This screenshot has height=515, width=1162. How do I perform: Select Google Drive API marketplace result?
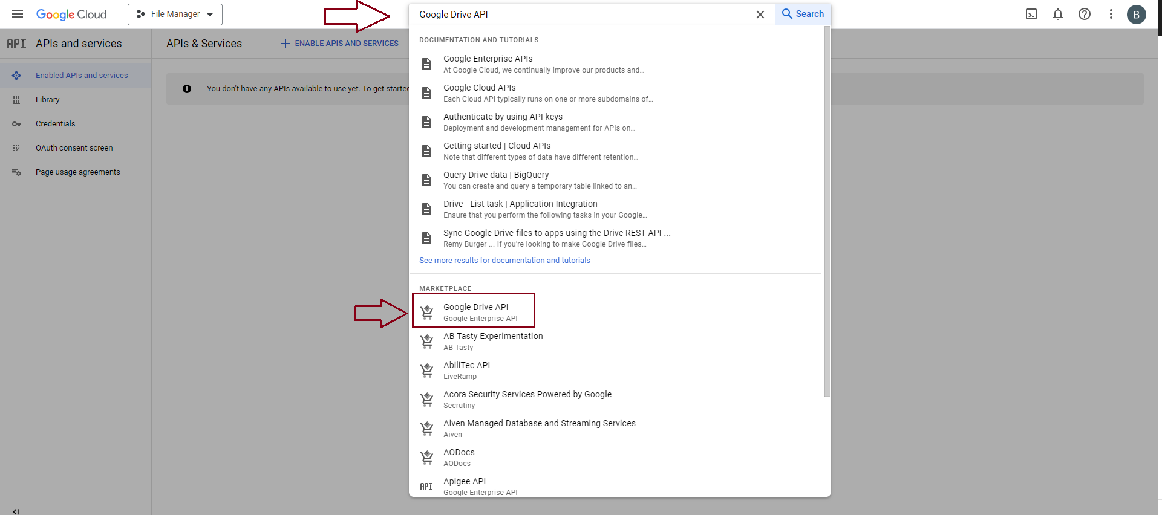click(x=616, y=312)
